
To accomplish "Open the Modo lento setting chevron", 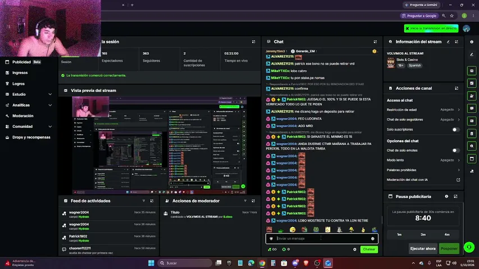I will point(459,160).
